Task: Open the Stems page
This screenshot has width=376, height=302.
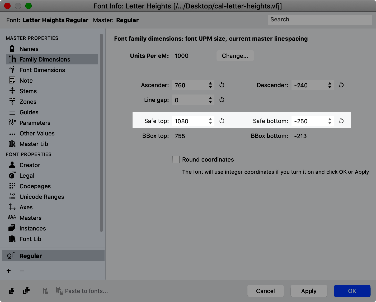Action: pos(52,91)
